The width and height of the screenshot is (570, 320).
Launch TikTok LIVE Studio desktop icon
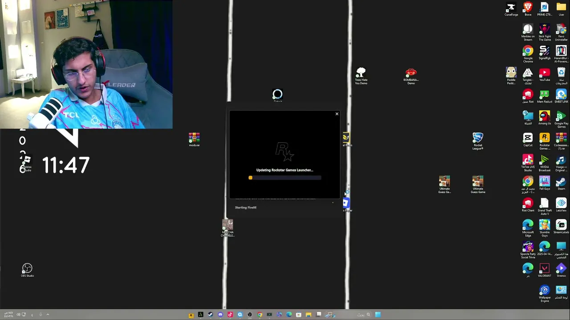pos(528,163)
